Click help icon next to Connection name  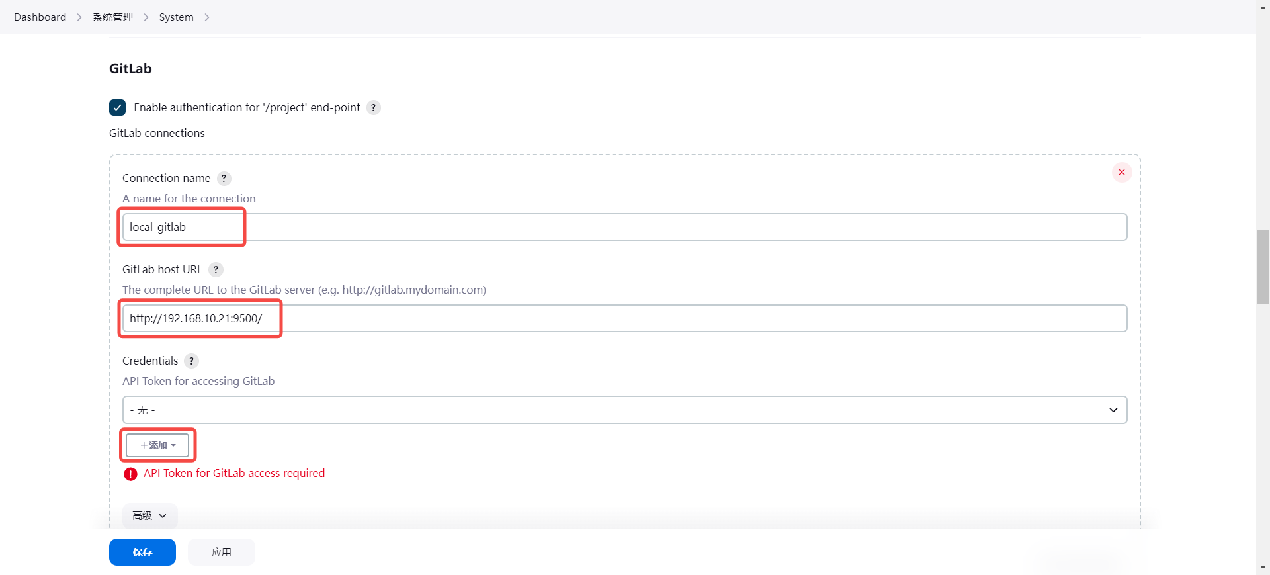pyautogui.click(x=224, y=179)
